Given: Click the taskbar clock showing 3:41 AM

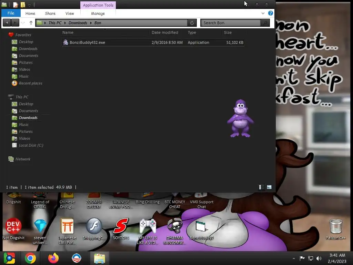Looking at the screenshot, I should [x=337, y=258].
